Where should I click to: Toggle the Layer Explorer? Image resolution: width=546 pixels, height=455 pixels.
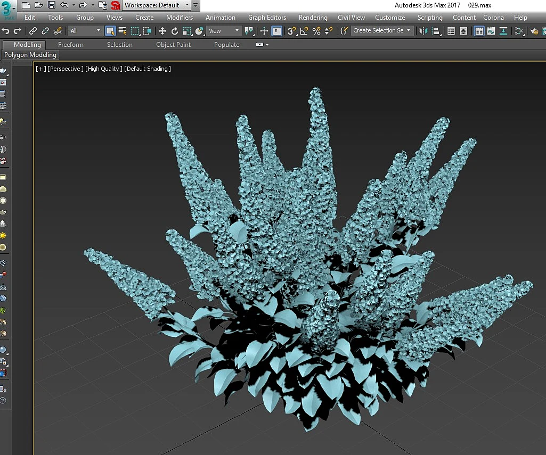click(463, 31)
